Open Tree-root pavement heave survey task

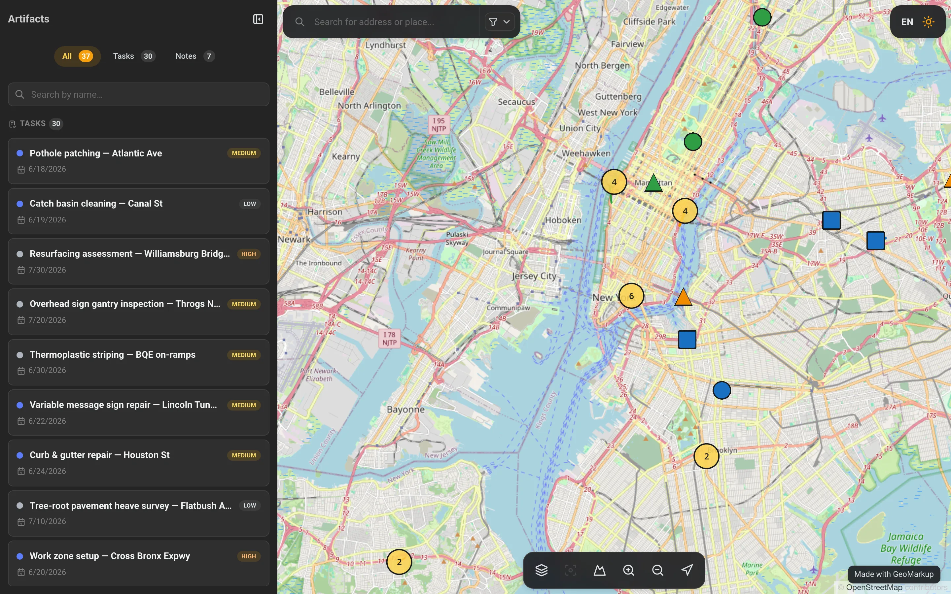138,513
